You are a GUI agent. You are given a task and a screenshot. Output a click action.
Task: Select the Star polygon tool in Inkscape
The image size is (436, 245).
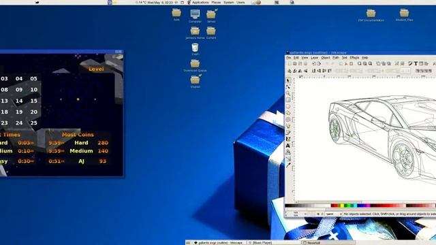coord(288,113)
